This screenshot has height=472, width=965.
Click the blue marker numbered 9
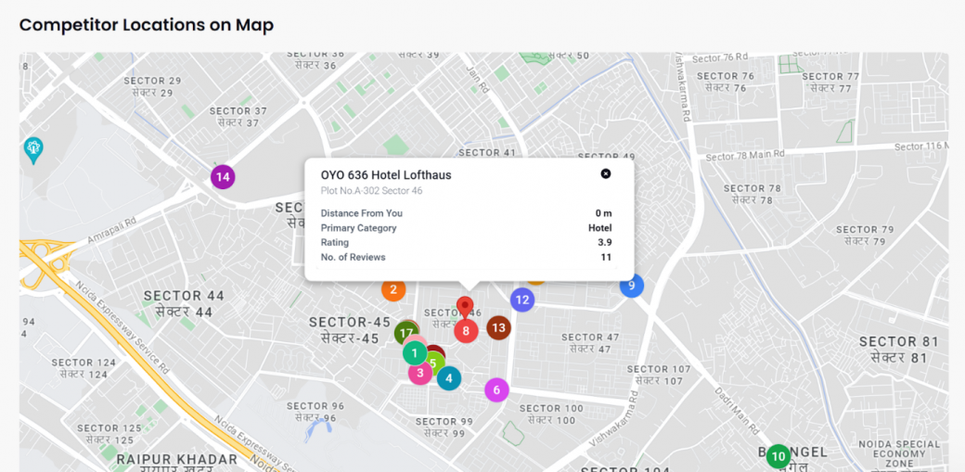point(632,286)
